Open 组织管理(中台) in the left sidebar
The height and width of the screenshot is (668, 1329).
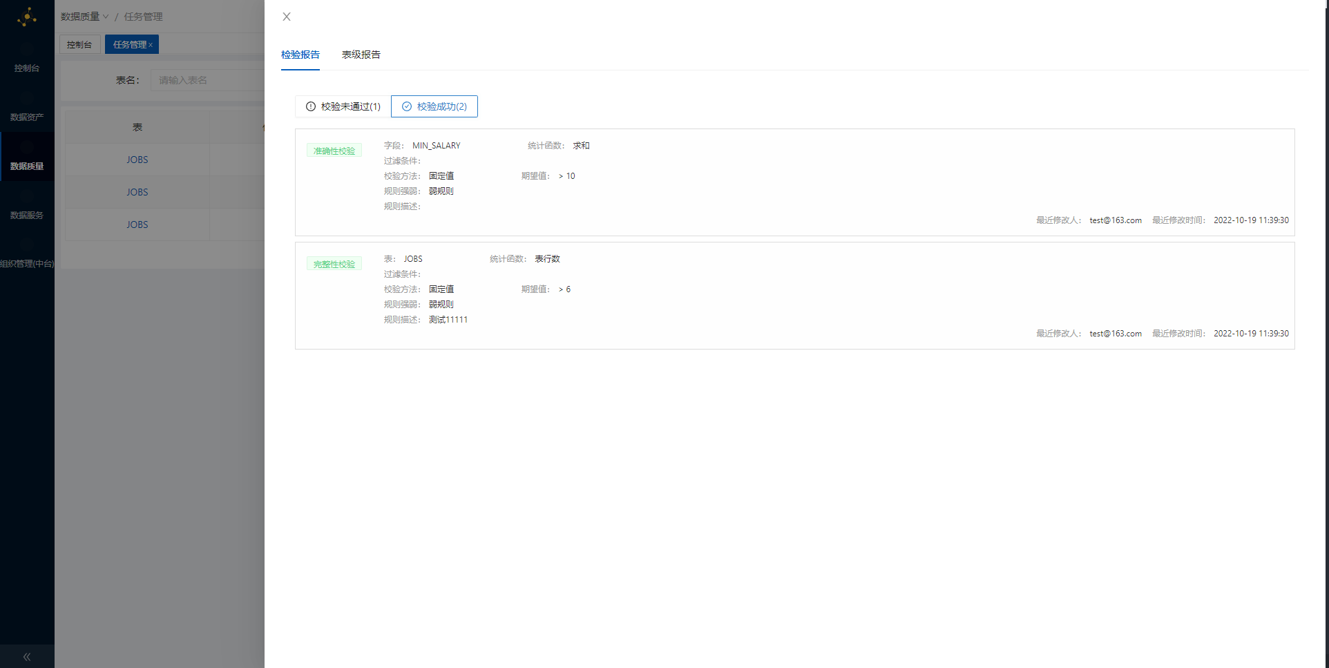coord(27,264)
